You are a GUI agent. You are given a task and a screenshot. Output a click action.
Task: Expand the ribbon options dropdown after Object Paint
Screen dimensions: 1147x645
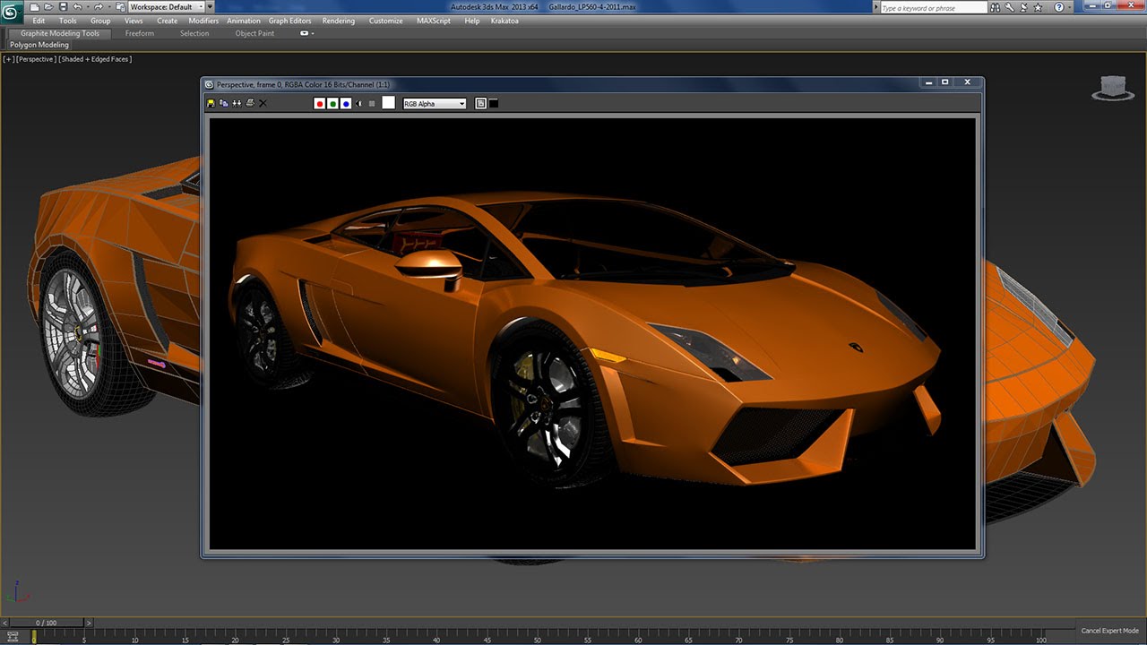coord(306,34)
